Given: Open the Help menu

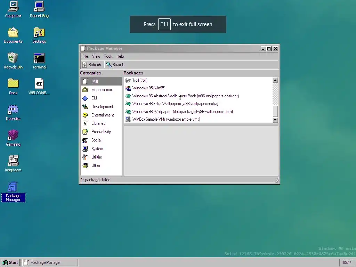Looking at the screenshot, I should pyautogui.click(x=120, y=56).
